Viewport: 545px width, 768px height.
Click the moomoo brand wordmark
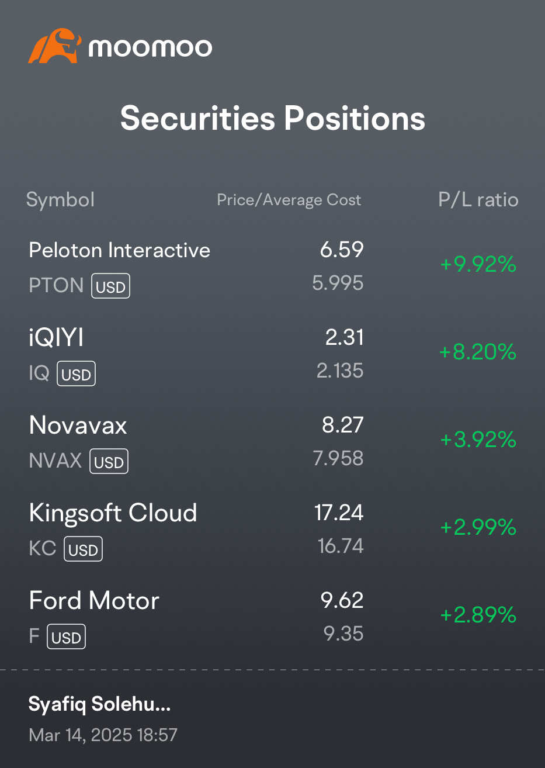[150, 47]
